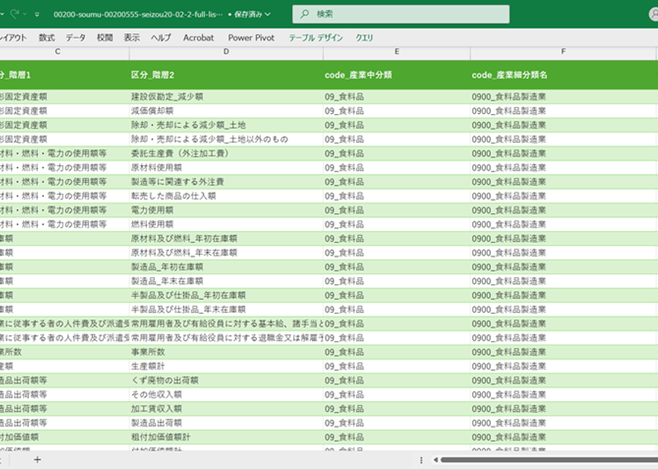658x470 pixels.
Task: Open the Acrobat ribbon tab
Action: point(199,38)
